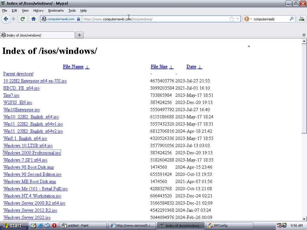Select the Index of /isos/windows/ tab

[37, 35]
